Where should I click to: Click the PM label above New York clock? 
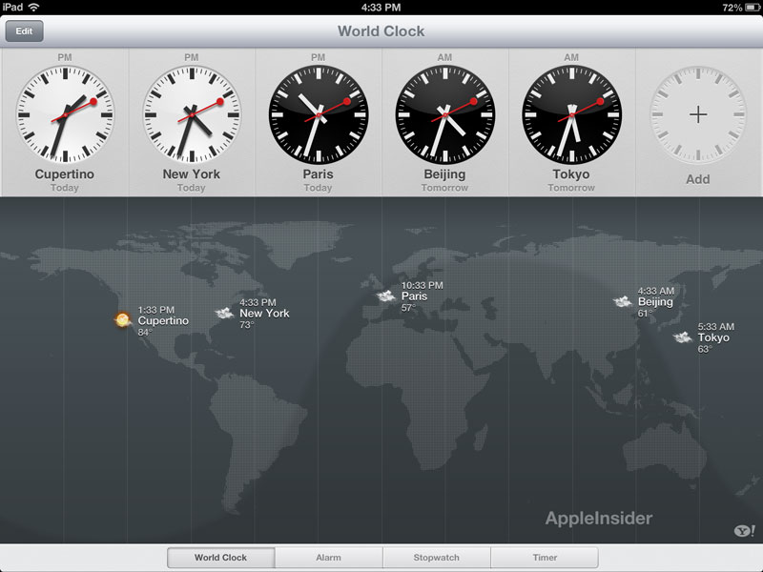point(192,57)
